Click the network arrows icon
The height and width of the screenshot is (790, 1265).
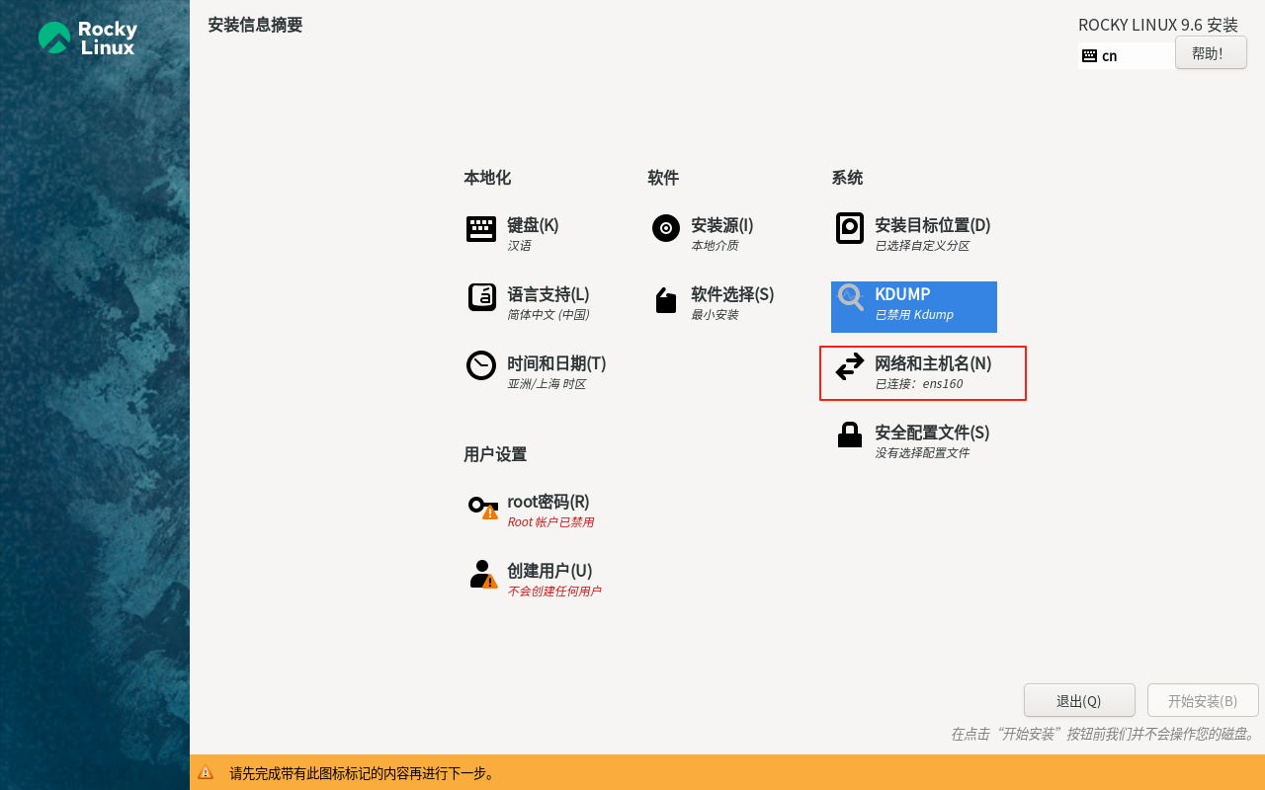[x=850, y=366]
